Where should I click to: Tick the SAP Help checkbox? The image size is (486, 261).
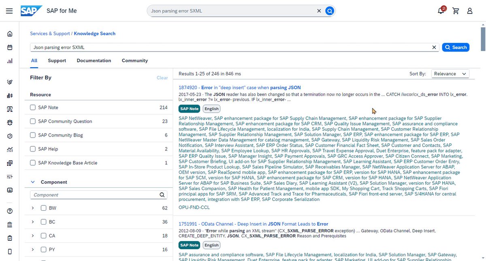click(33, 149)
